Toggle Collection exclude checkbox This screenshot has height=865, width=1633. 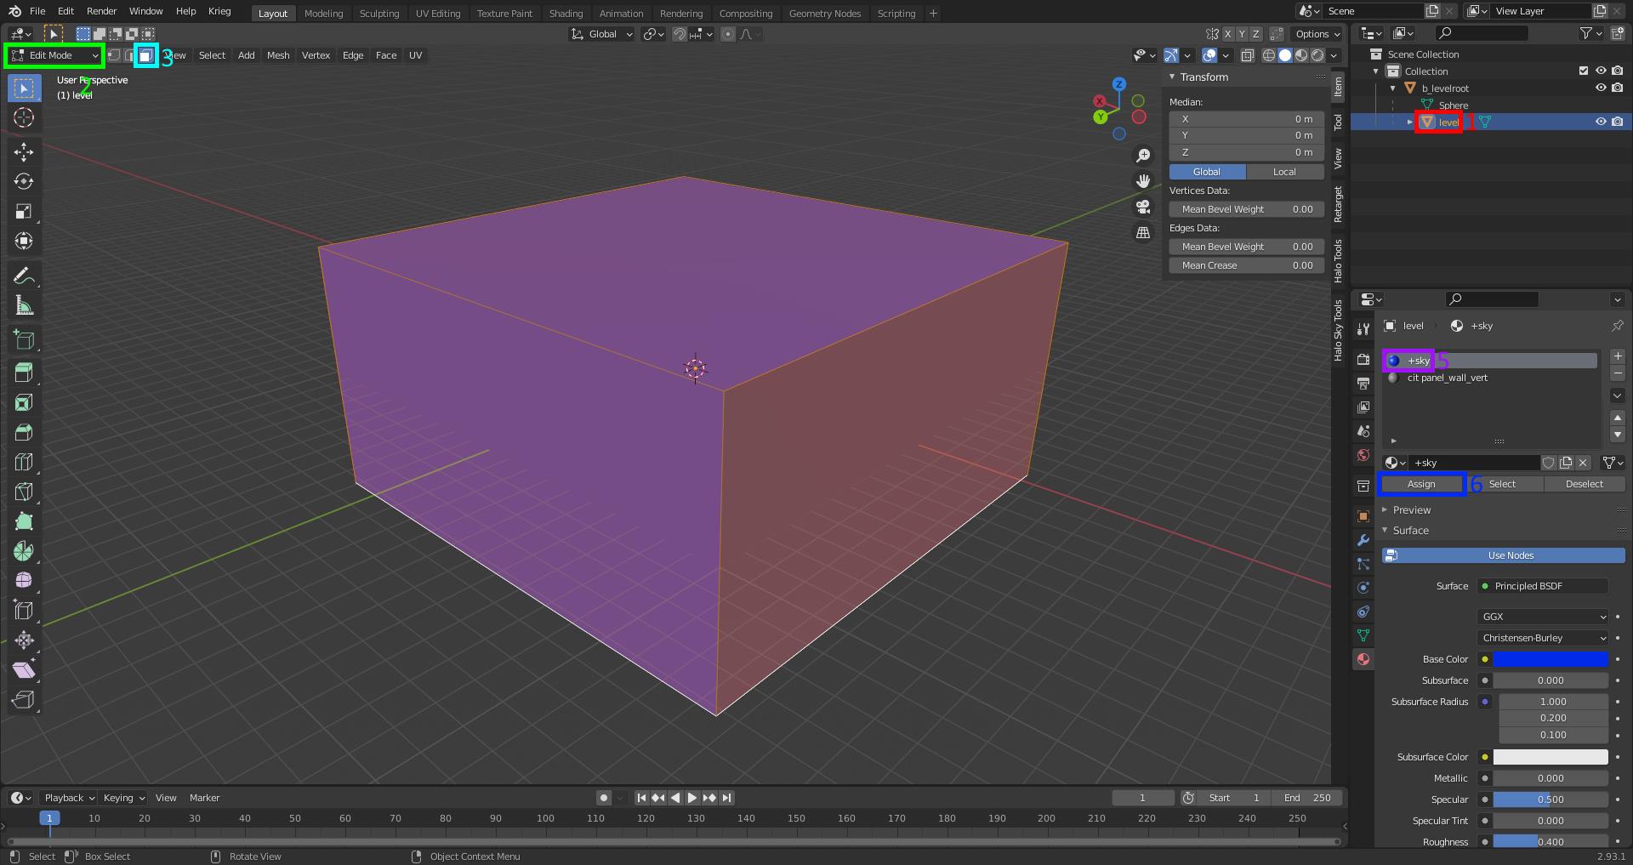tap(1584, 71)
